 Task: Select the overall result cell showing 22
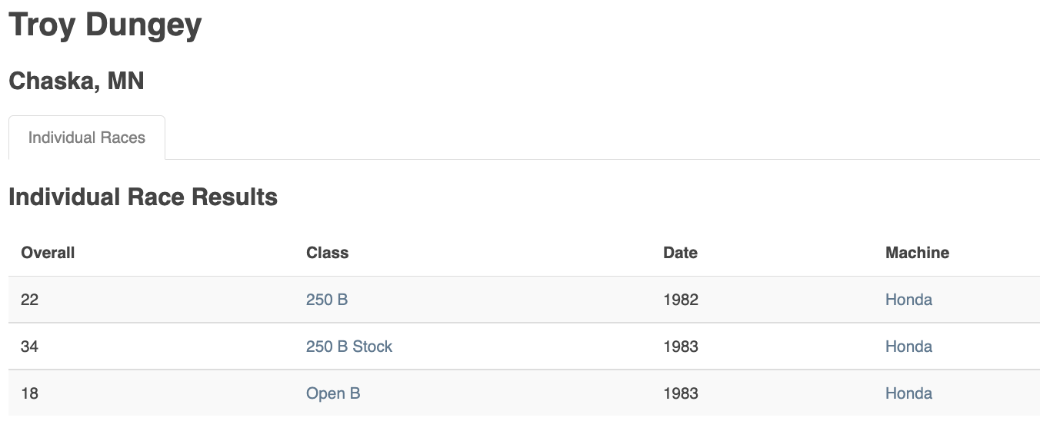coord(29,300)
